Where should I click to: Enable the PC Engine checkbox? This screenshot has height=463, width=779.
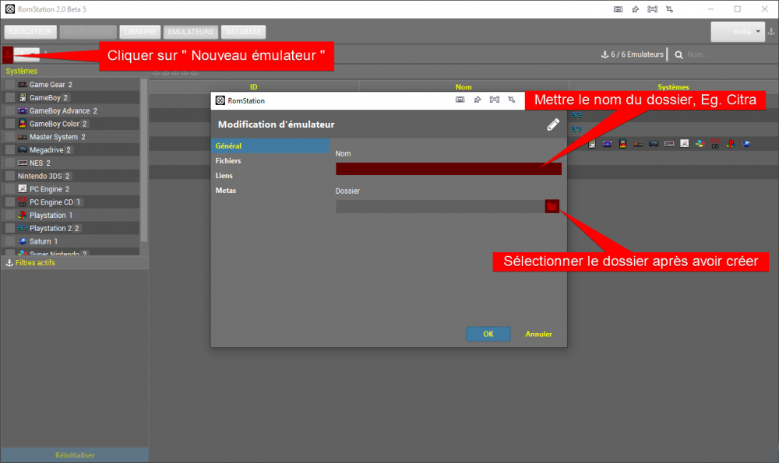click(x=10, y=188)
